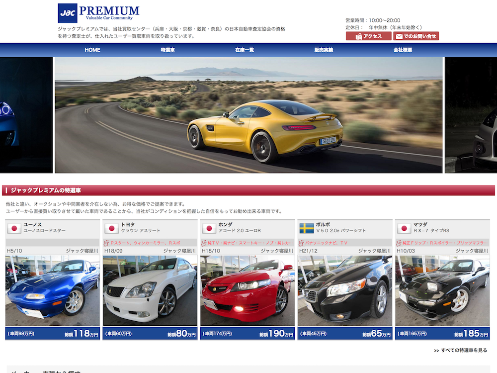Click the Japan flag beside Toyota
Screen dimensions: 497x373
pos(111,228)
